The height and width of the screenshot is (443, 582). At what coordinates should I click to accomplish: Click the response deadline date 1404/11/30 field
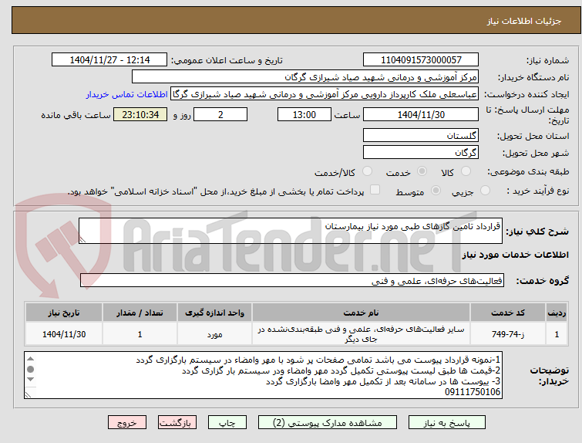click(x=421, y=114)
